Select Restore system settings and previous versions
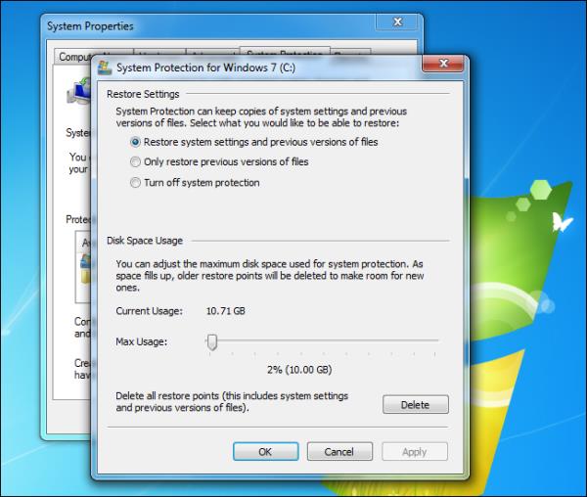This screenshot has height=497, width=587. click(135, 142)
